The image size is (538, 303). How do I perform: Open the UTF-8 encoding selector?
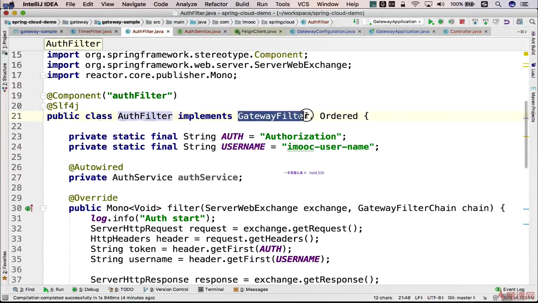click(x=435, y=298)
